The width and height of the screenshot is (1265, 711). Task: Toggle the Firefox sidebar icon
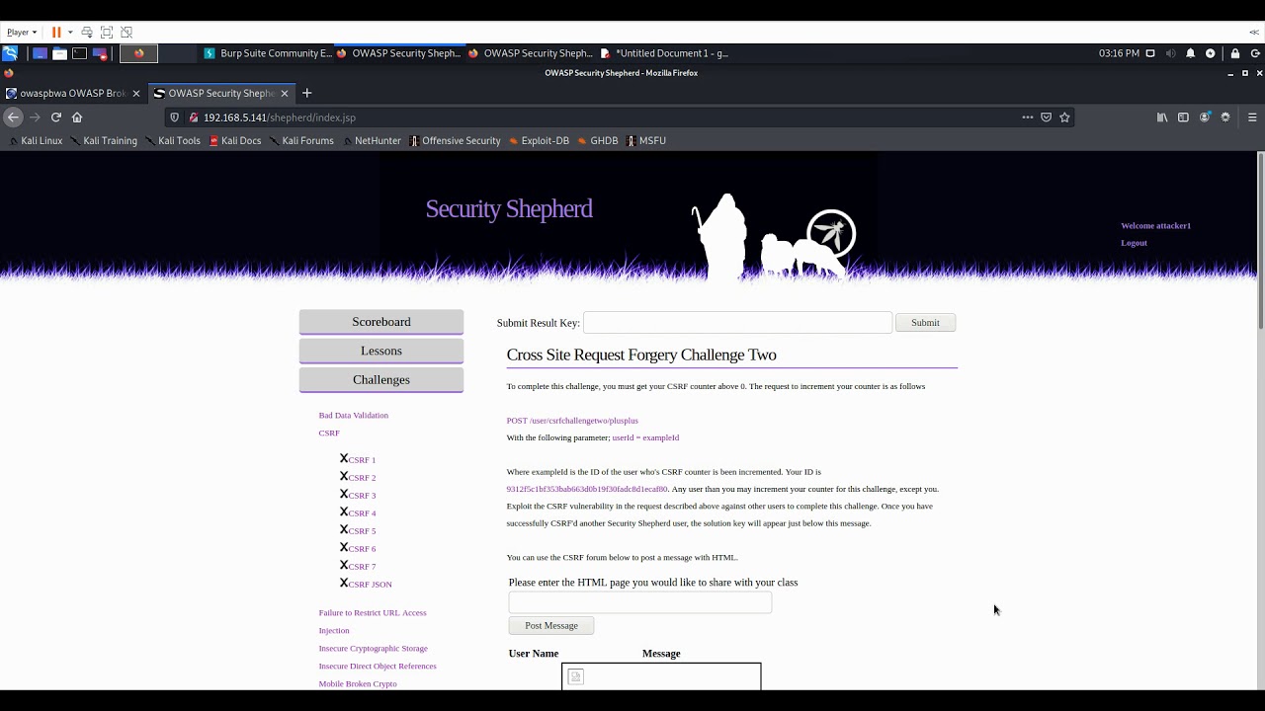1183,117
